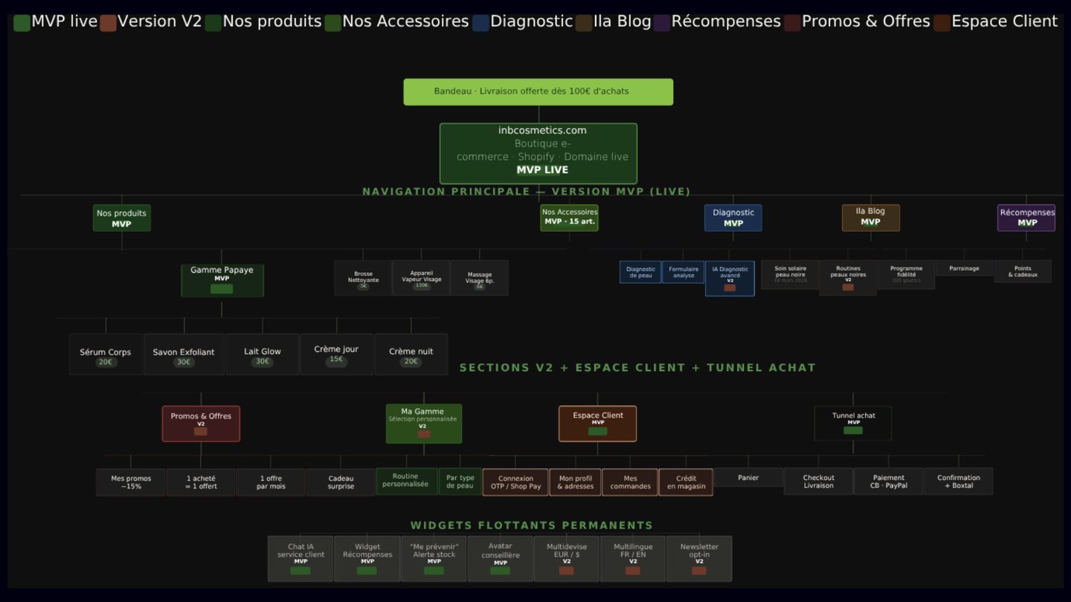Click the MVP live legend color swatch

tap(22, 22)
